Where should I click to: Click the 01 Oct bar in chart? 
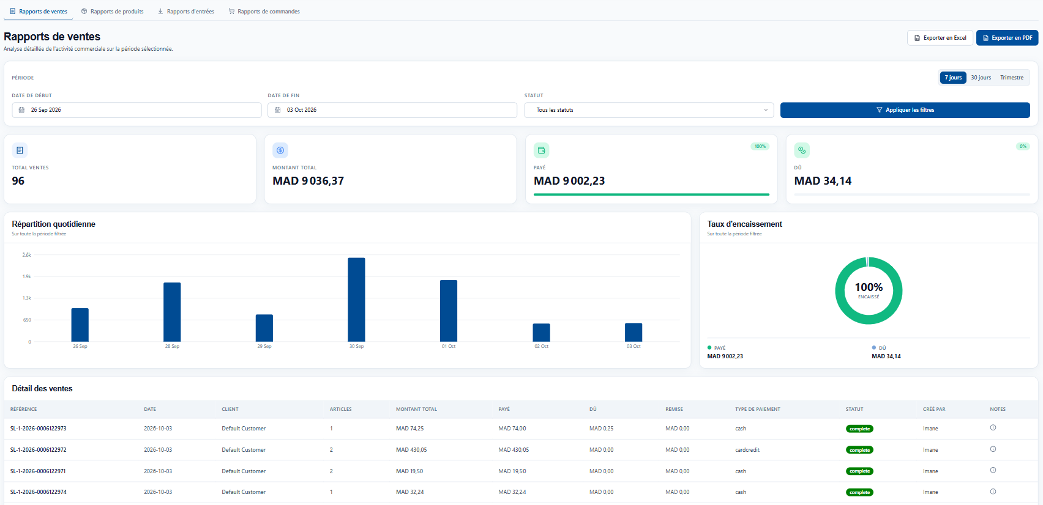point(449,311)
